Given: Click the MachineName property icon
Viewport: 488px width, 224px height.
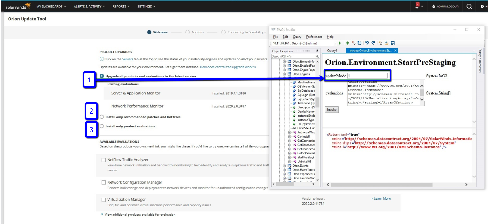Looking at the screenshot, I should [295, 83].
